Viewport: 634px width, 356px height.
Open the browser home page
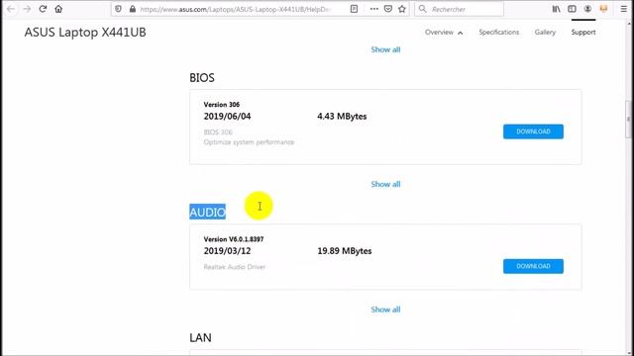pyautogui.click(x=58, y=9)
